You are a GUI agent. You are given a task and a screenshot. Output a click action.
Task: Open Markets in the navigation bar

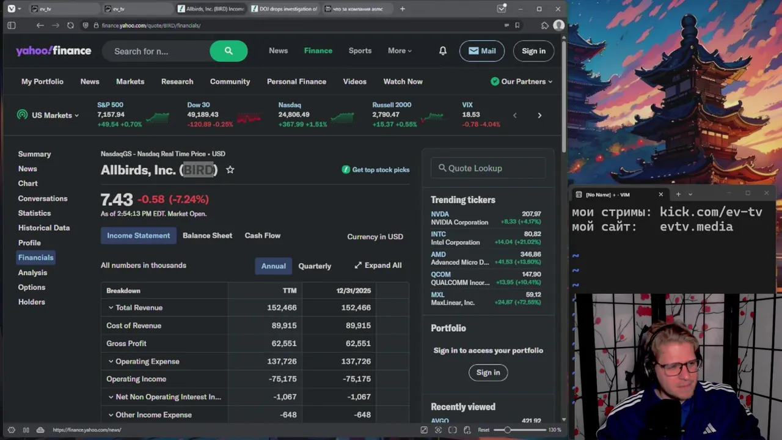(x=130, y=81)
